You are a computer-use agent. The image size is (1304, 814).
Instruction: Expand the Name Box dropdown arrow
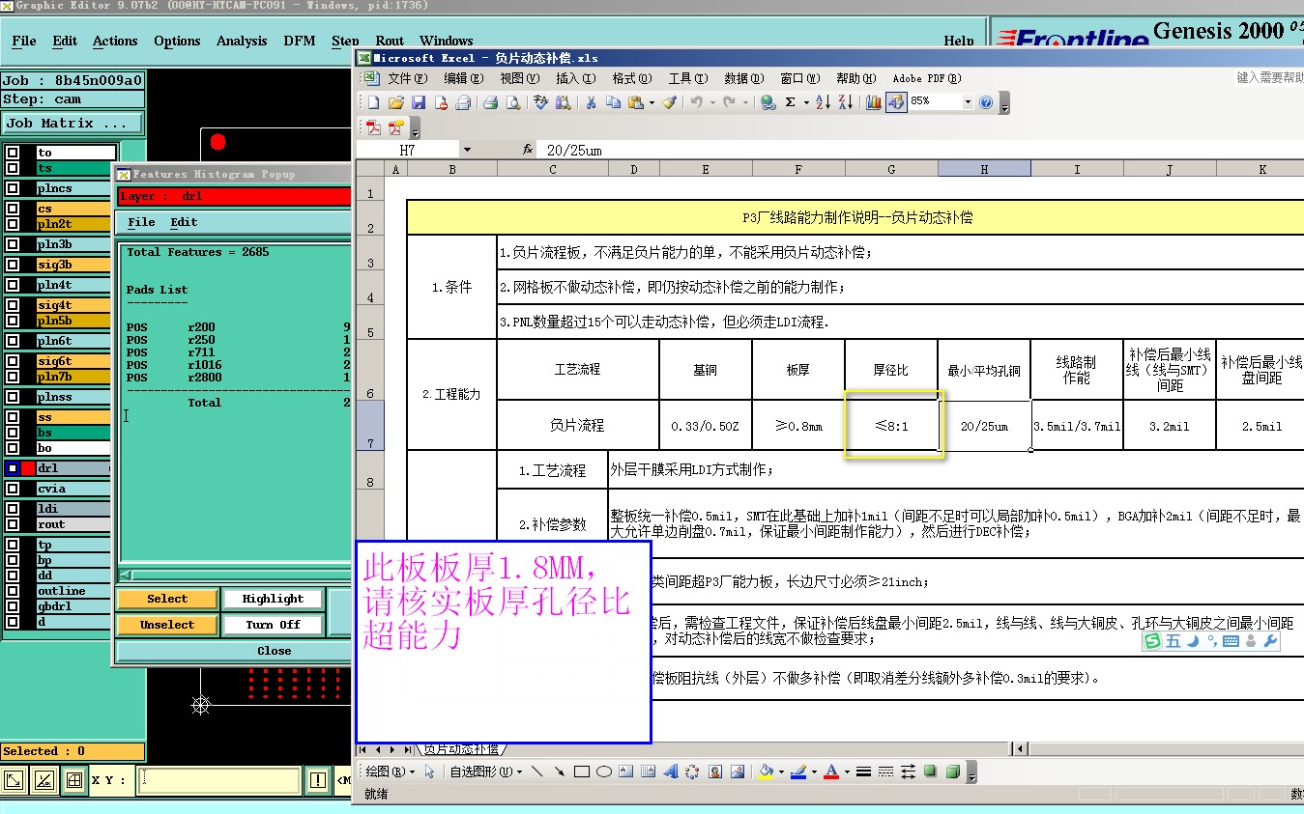467,150
